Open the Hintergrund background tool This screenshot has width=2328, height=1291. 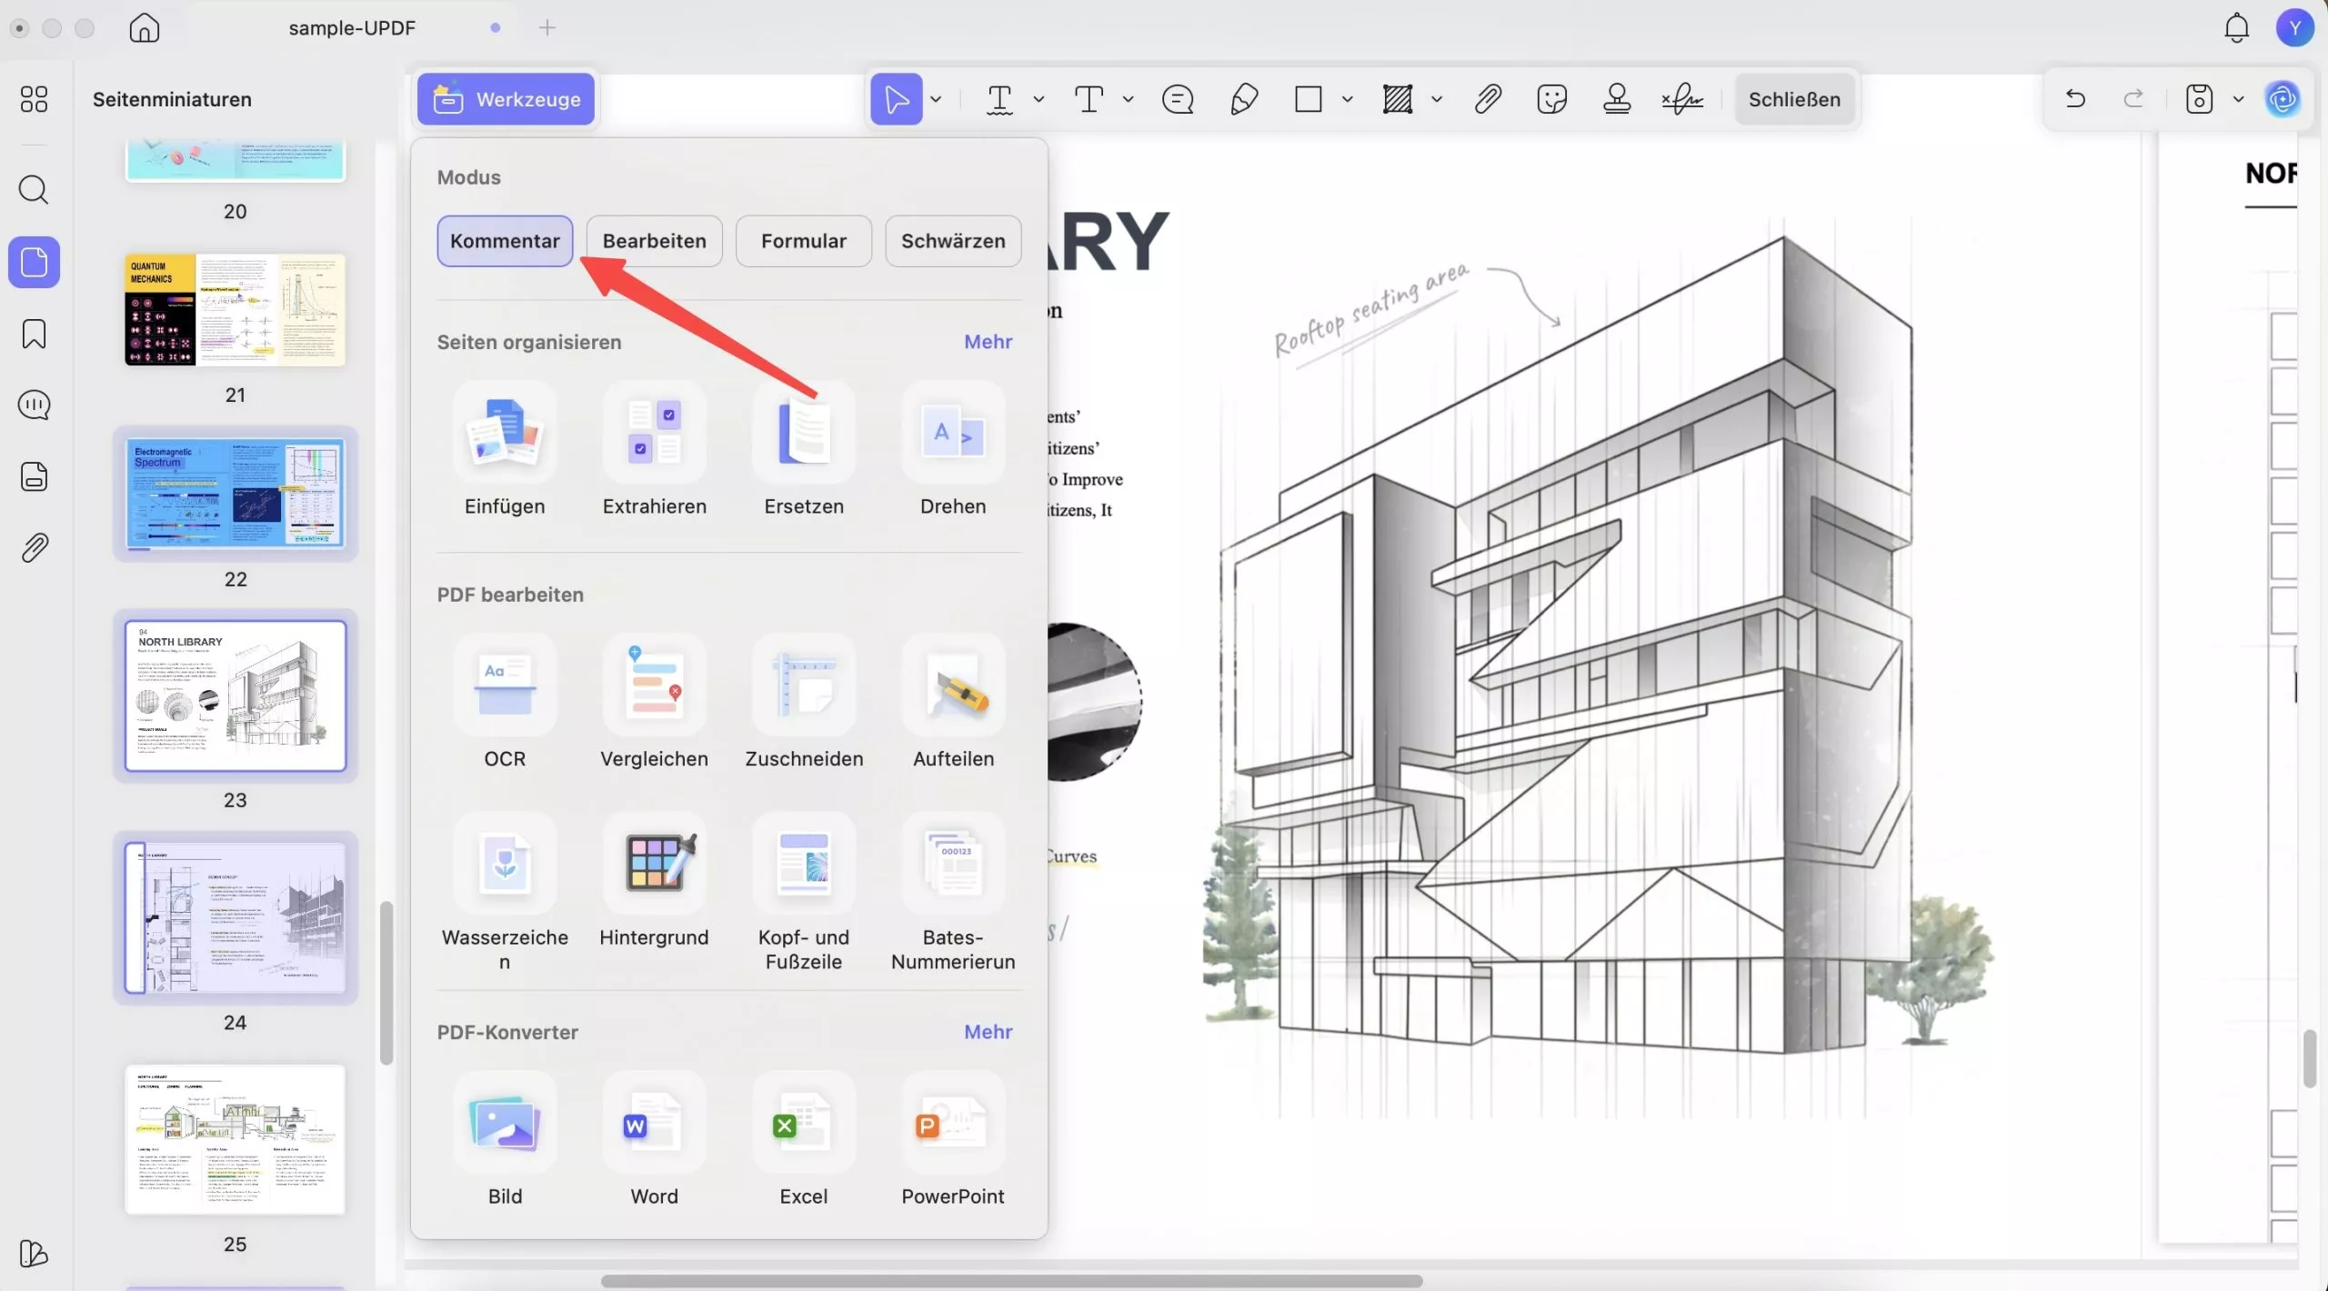coord(654,863)
